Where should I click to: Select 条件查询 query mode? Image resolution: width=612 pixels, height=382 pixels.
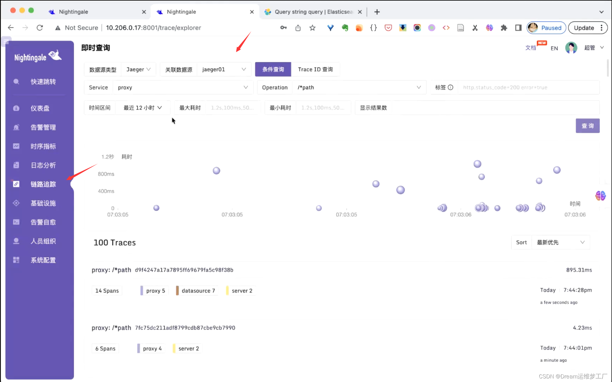point(273,70)
